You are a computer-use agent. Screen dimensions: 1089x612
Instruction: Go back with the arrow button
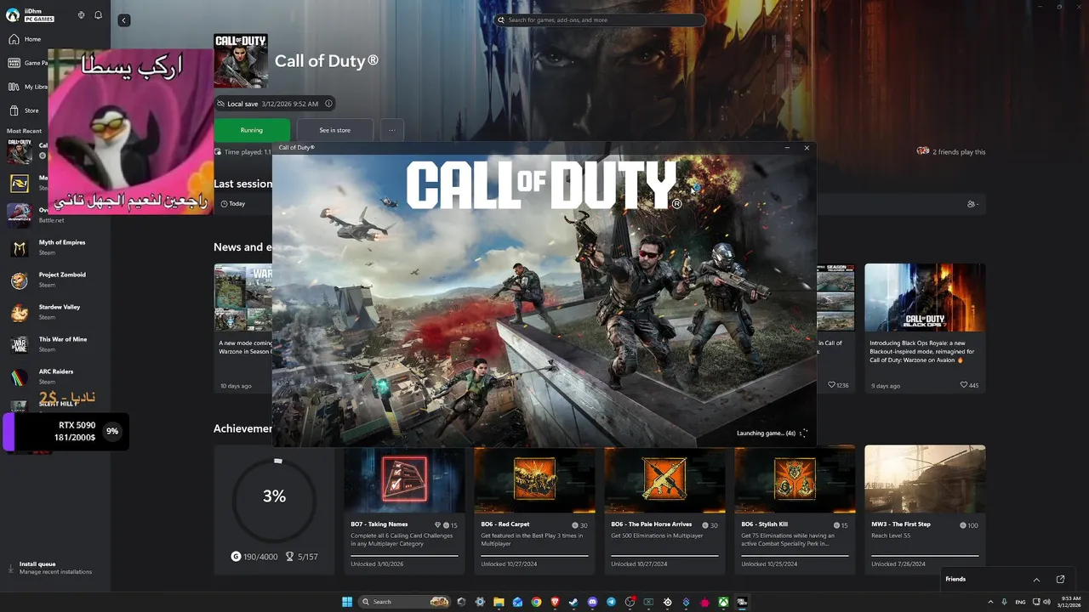coord(124,20)
